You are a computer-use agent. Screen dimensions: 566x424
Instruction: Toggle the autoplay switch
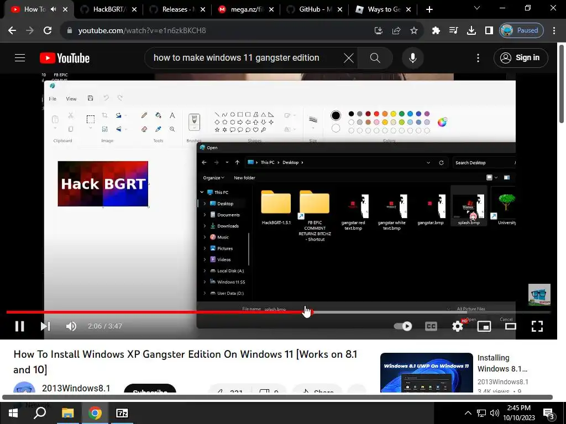(x=403, y=326)
